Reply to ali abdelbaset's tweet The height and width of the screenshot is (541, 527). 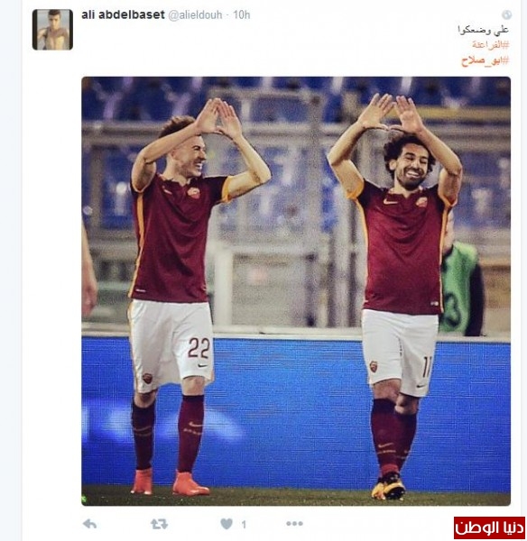90,525
